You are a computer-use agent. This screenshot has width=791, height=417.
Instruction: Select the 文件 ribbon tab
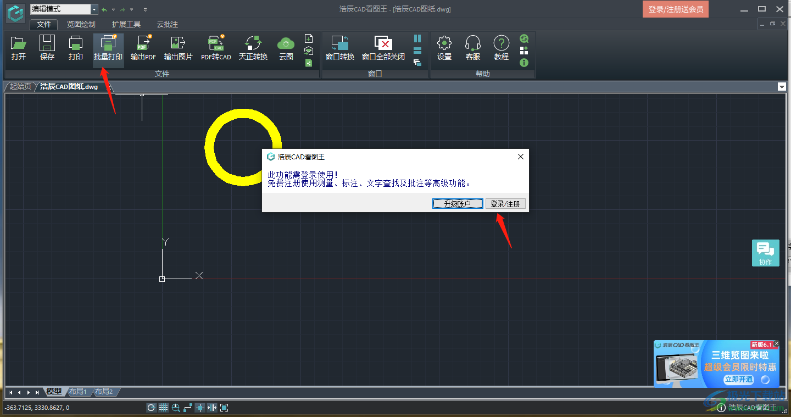point(43,24)
